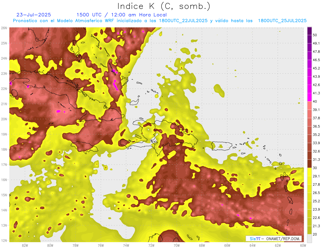Click the longitude label '68W'
322x249 pixels.
pos(202,246)
